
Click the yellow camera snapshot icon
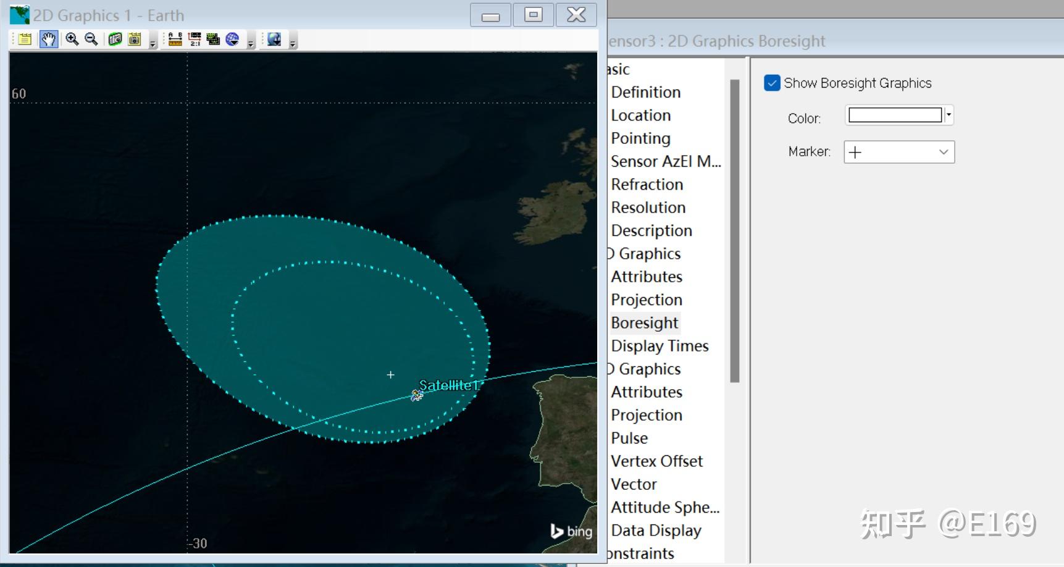135,40
